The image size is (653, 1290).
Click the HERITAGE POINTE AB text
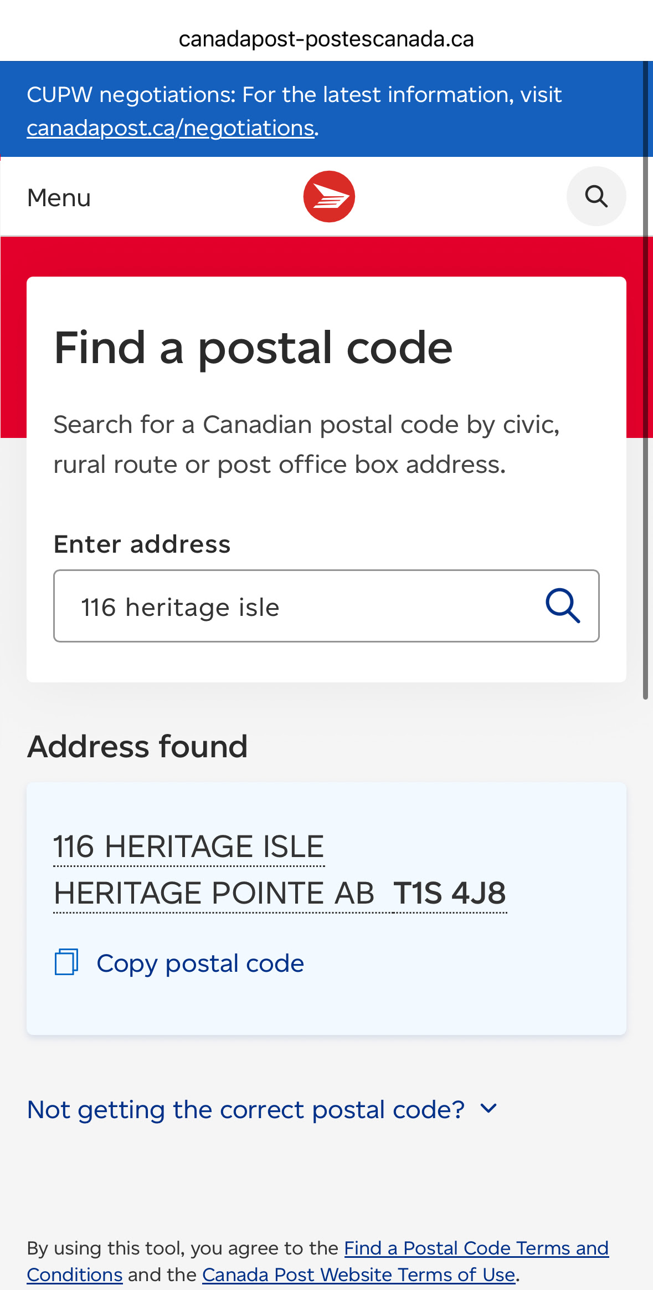click(214, 894)
